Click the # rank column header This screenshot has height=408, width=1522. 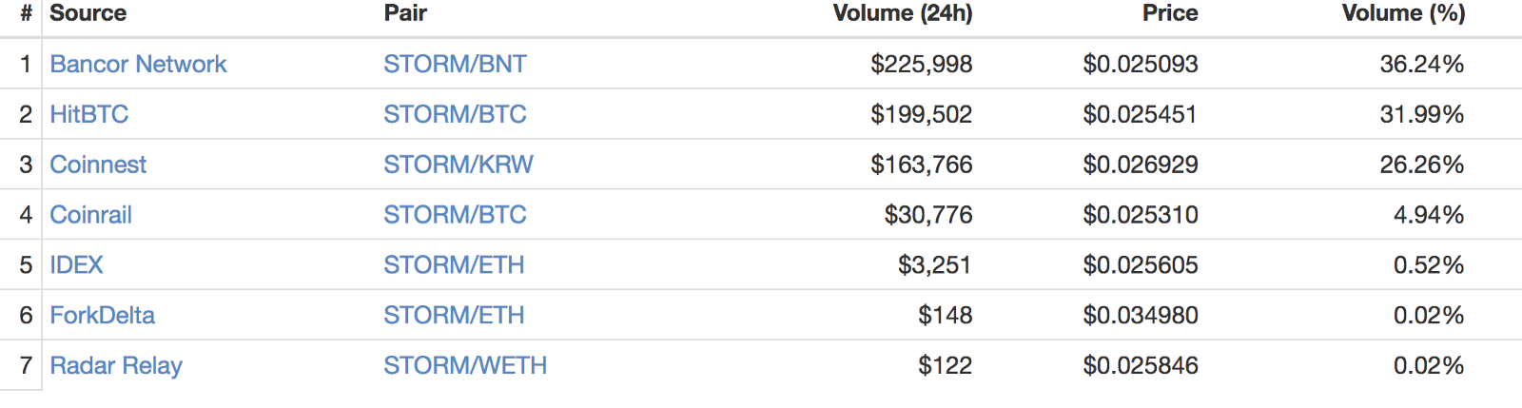(27, 13)
